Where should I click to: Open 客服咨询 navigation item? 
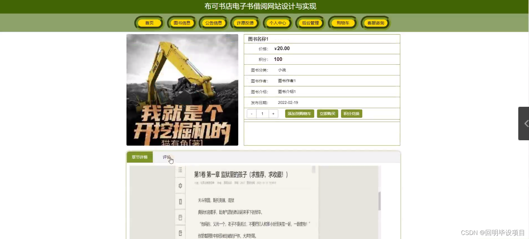click(x=375, y=23)
